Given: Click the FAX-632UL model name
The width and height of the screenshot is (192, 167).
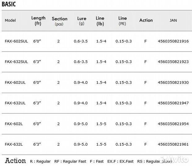Looking at the screenshot, I should click(x=15, y=103).
